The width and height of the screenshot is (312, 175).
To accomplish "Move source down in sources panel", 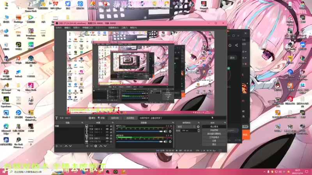I will [105, 146].
